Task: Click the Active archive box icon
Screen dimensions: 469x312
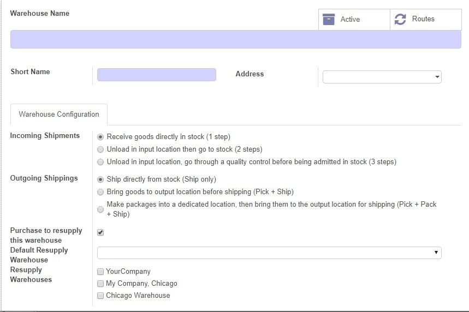Action: tap(329, 20)
